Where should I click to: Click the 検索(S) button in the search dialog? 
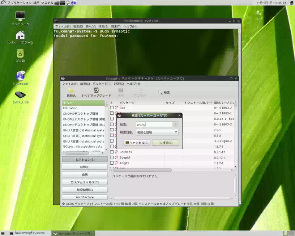coord(165,143)
